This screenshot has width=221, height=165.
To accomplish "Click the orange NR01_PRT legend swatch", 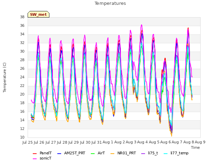I will pyautogui.click(x=112, y=154).
